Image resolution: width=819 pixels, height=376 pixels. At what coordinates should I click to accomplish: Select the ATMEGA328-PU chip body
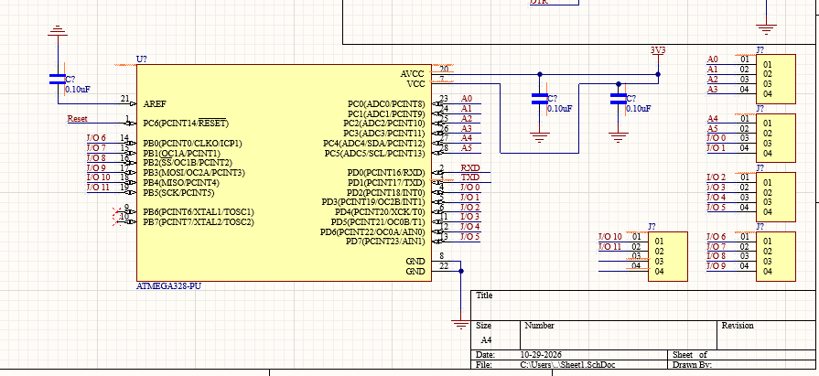[x=284, y=173]
